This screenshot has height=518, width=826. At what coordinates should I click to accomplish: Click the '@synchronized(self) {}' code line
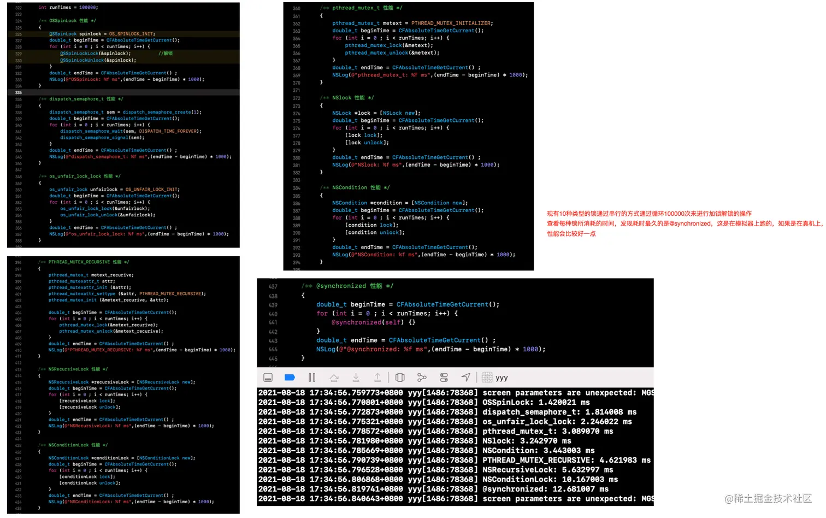point(374,322)
